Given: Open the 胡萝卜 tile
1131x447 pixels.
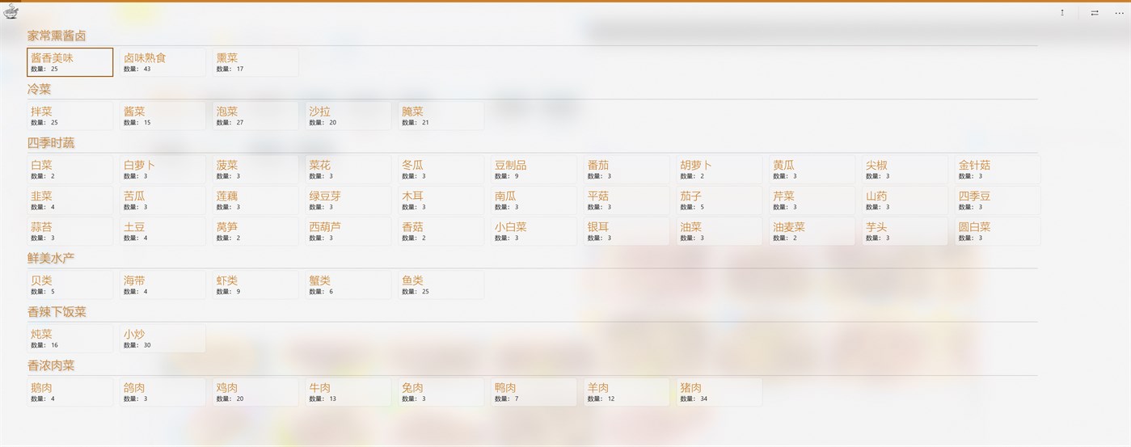Looking at the screenshot, I should (720, 169).
